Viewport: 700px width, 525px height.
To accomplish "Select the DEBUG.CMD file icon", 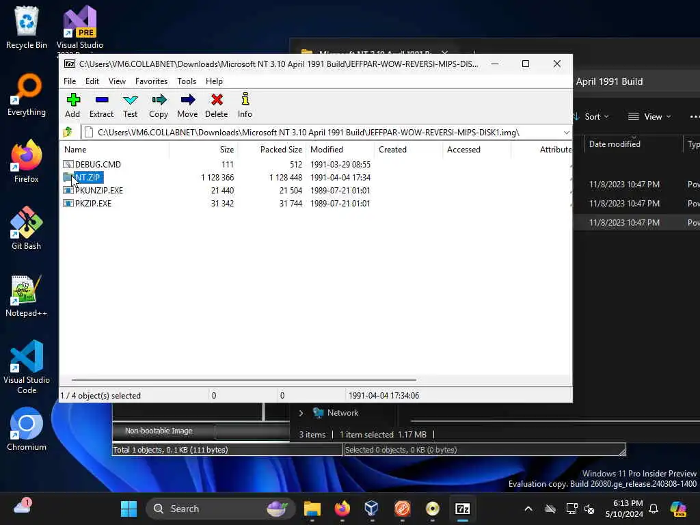I will point(68,164).
